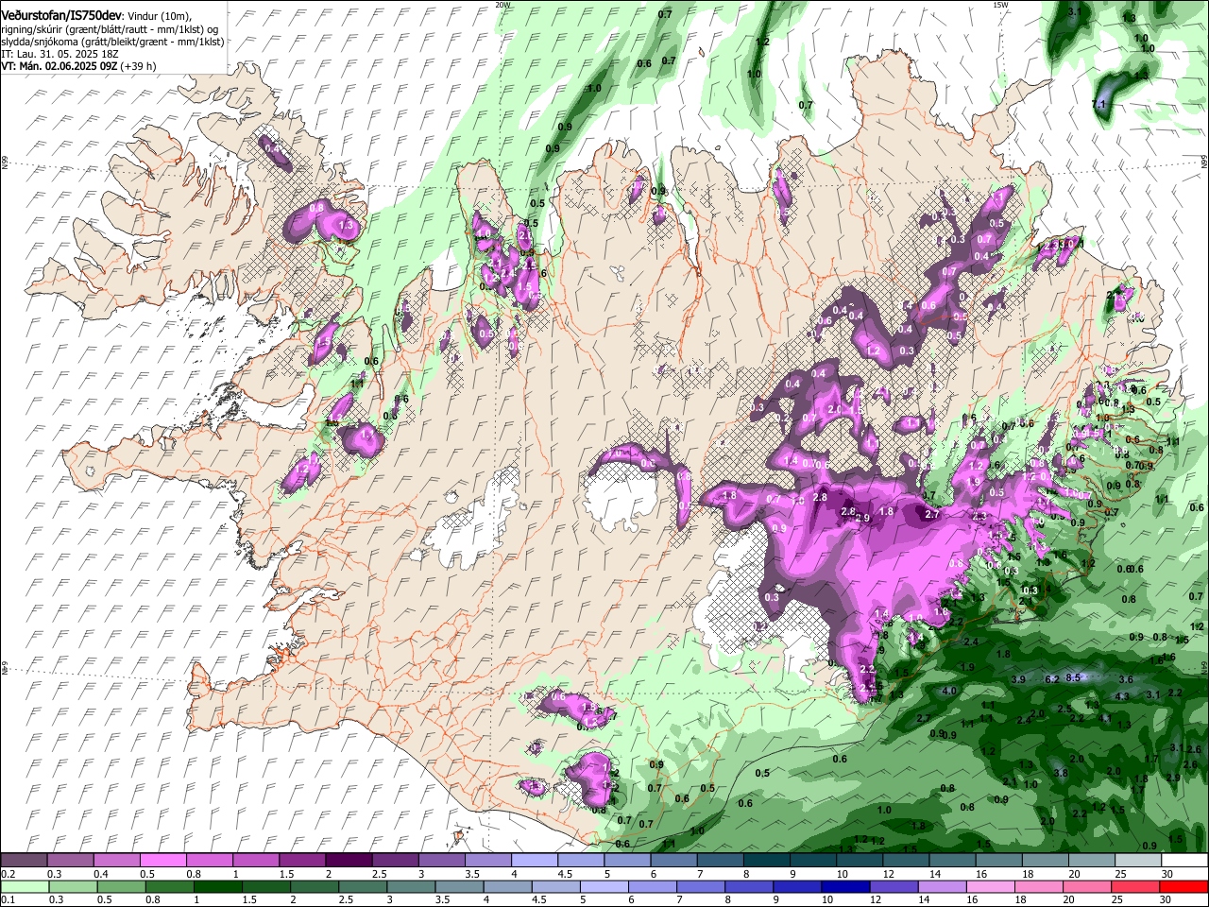Pick snow-scale swatch between 3 and 3.5
Viewport: 1209px width, 907px height.
(441, 861)
